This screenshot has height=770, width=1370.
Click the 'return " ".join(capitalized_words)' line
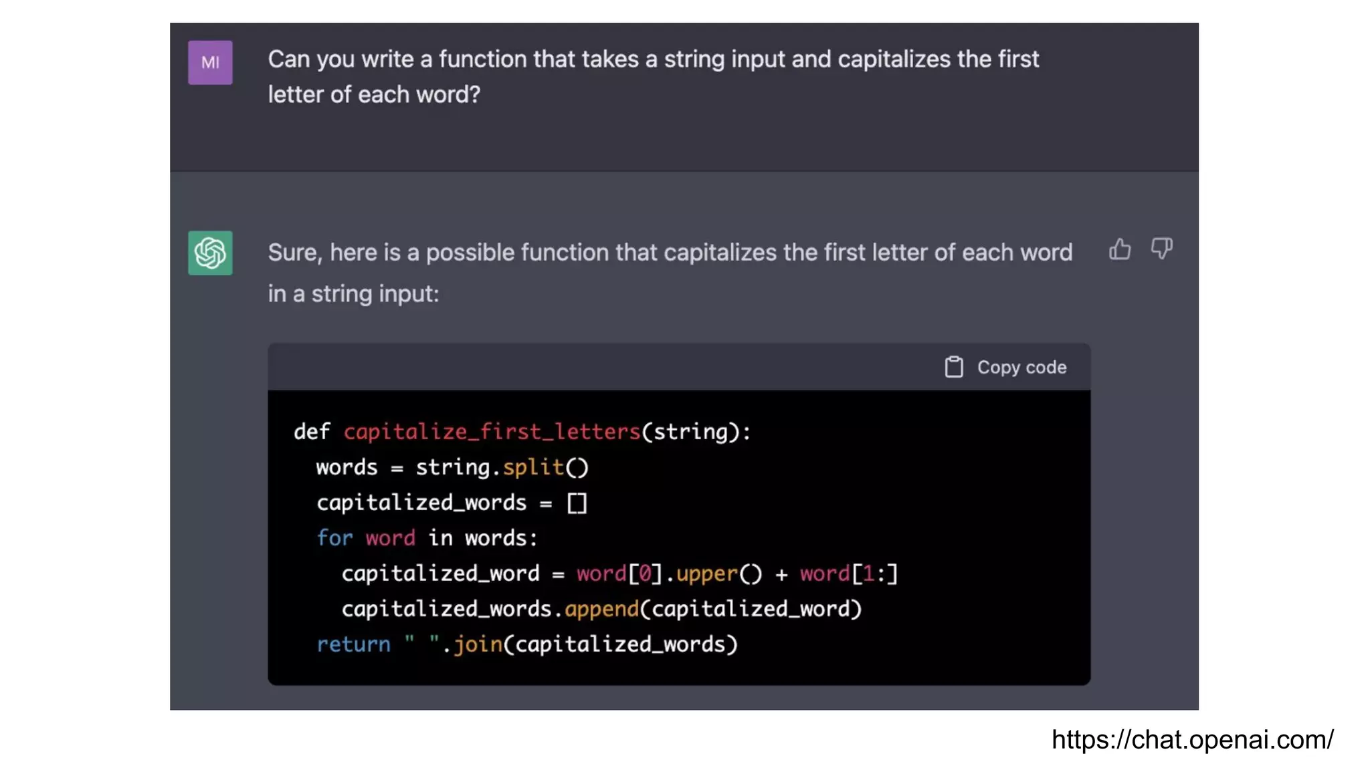pos(527,644)
